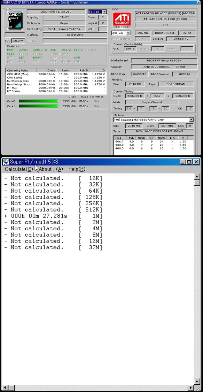This screenshot has width=203, height=392.
Task: Click the Core0 green usage bar
Action: pyautogui.click(x=38, y=101)
